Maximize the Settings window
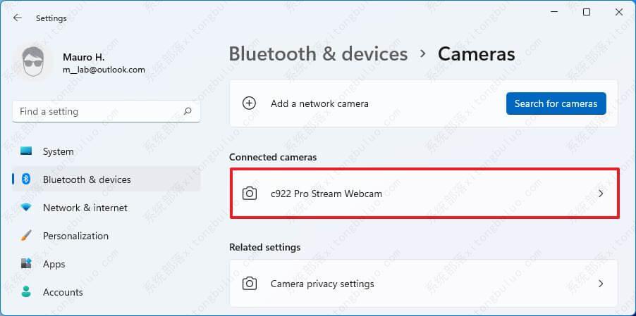The width and height of the screenshot is (636, 316). [587, 12]
